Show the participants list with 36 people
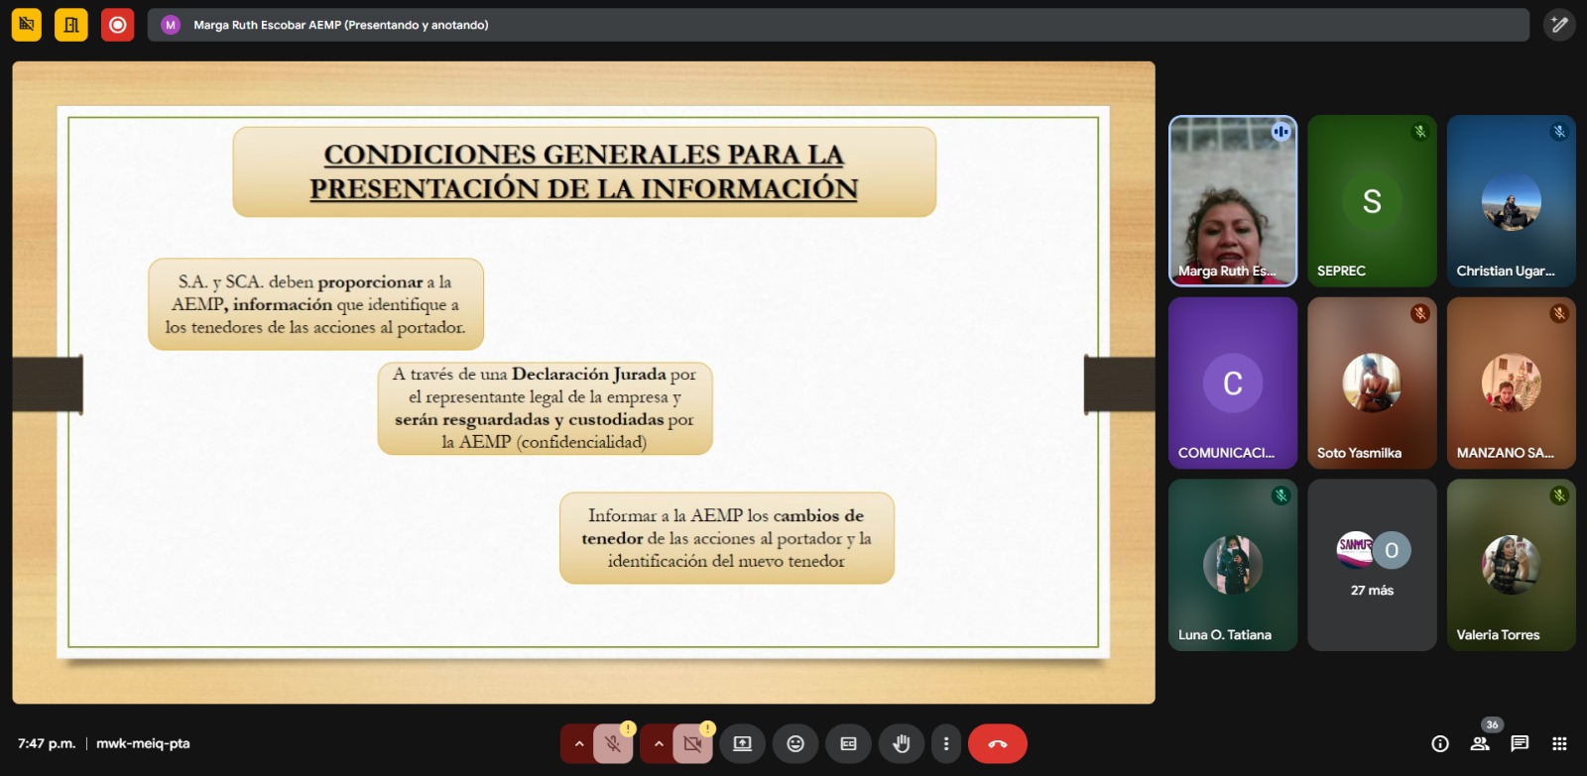 [1480, 743]
